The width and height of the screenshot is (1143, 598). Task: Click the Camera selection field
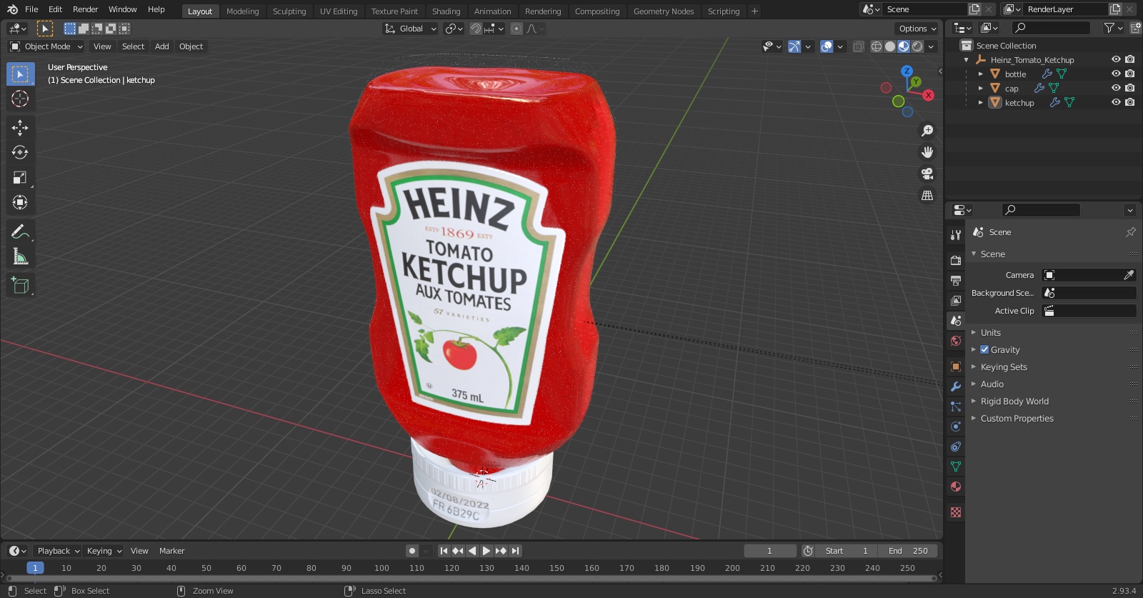coord(1089,275)
